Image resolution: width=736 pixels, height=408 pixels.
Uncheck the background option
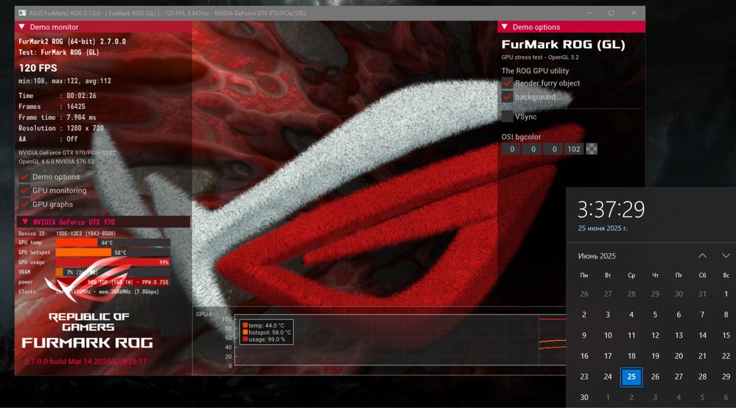[x=507, y=96]
